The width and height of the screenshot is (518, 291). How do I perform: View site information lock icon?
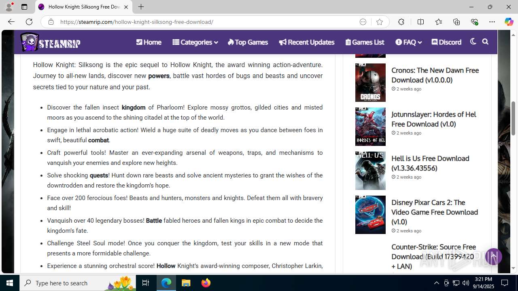click(x=51, y=22)
